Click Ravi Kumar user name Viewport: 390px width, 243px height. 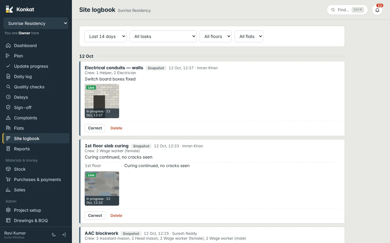(15, 233)
